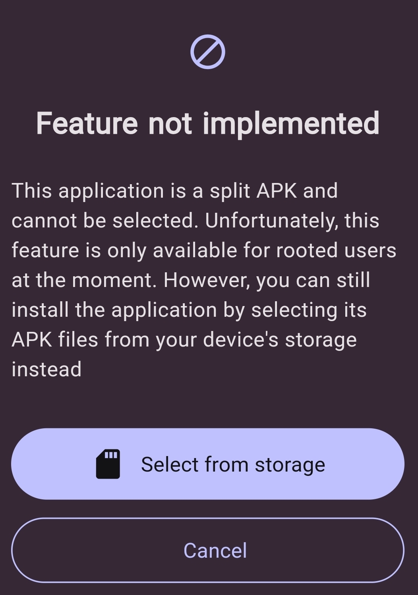This screenshot has height=595, width=418.
Task: Click the final word "instead"
Action: (x=46, y=370)
